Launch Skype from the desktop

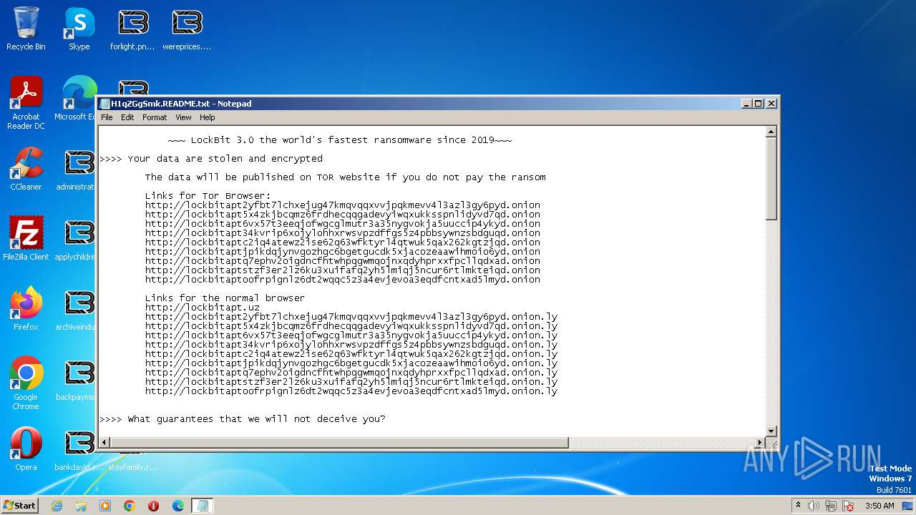tap(79, 29)
